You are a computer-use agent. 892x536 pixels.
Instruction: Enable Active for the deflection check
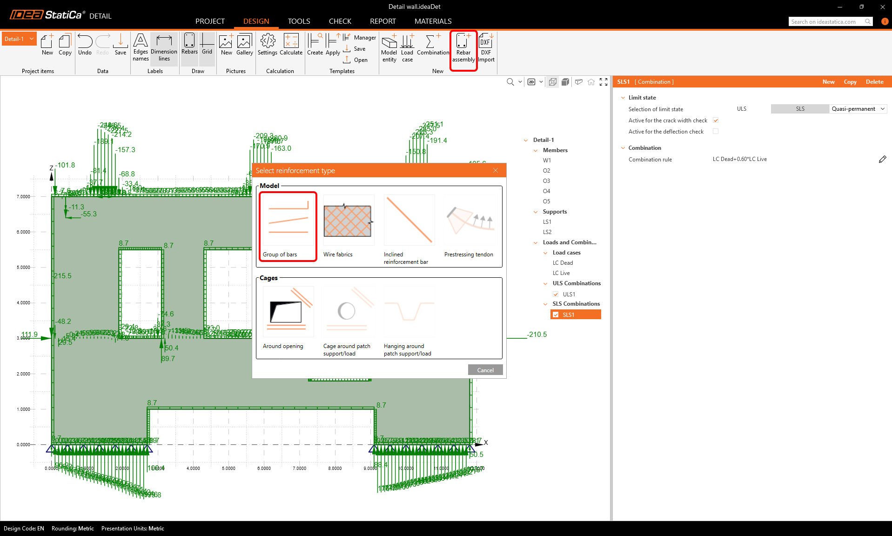click(x=716, y=132)
